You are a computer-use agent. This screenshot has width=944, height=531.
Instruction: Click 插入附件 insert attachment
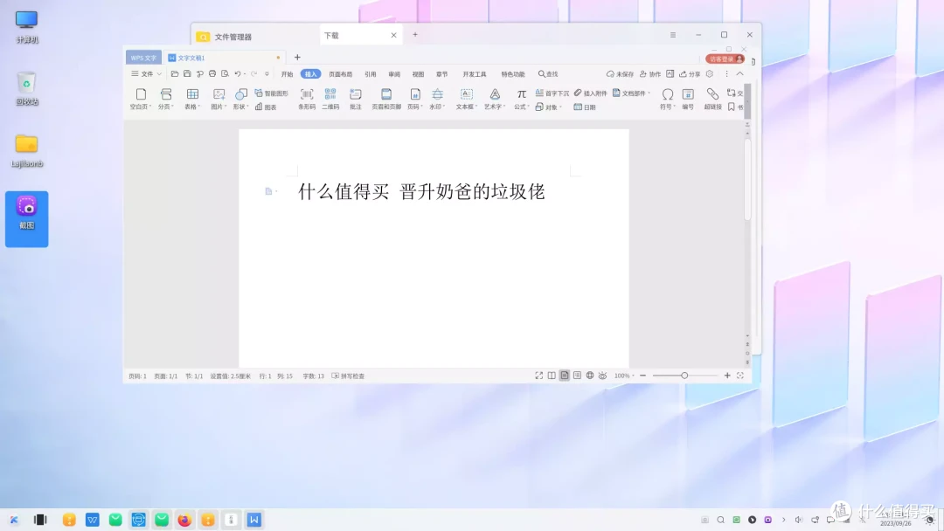tap(590, 93)
